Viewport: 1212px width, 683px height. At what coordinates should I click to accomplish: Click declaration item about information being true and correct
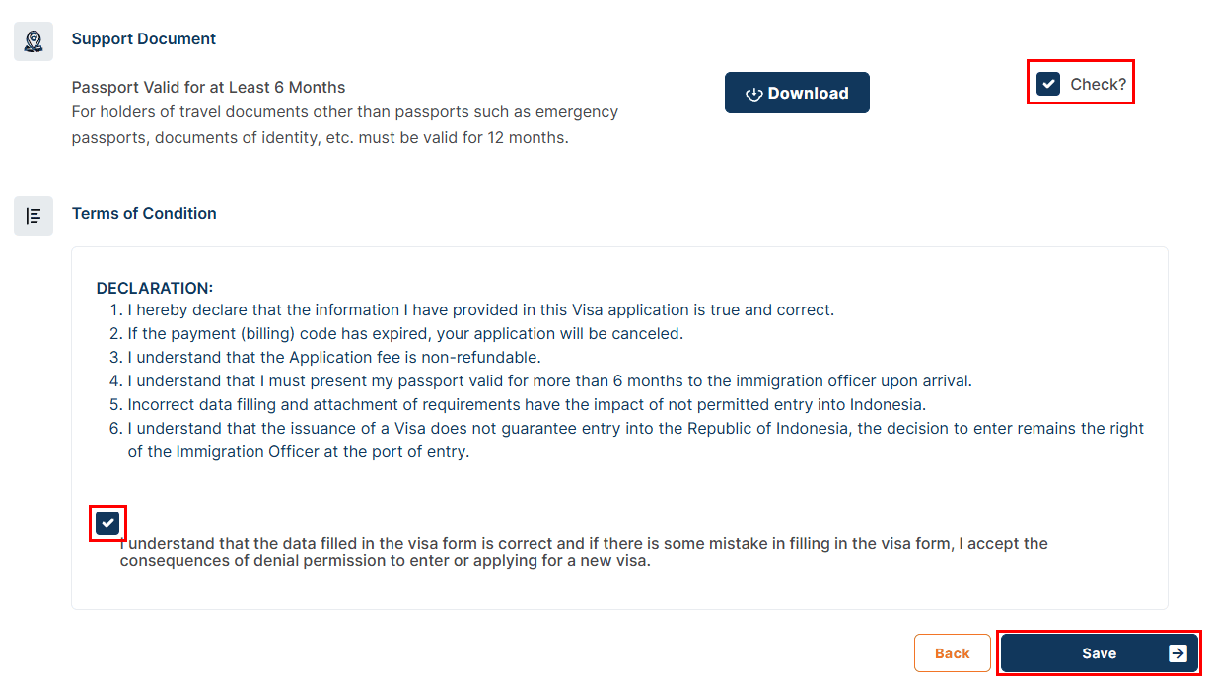click(x=480, y=309)
